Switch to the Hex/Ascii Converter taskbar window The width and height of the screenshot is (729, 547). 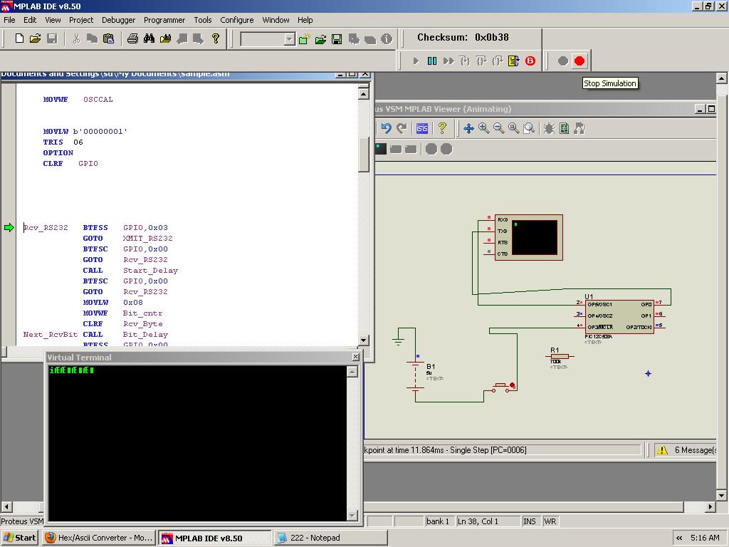[99, 538]
